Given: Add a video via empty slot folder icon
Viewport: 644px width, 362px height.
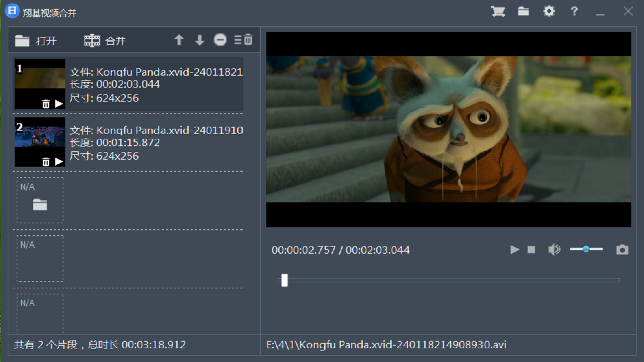Looking at the screenshot, I should tap(40, 204).
